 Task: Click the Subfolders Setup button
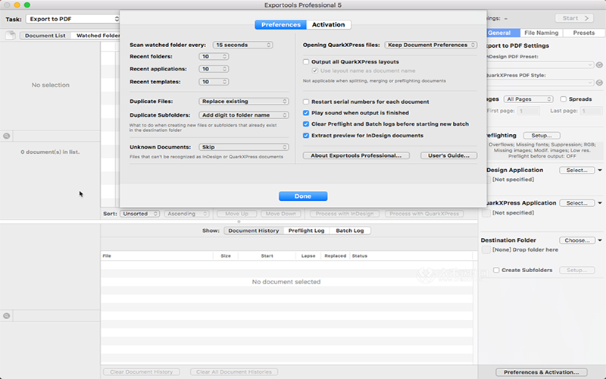tap(576, 270)
